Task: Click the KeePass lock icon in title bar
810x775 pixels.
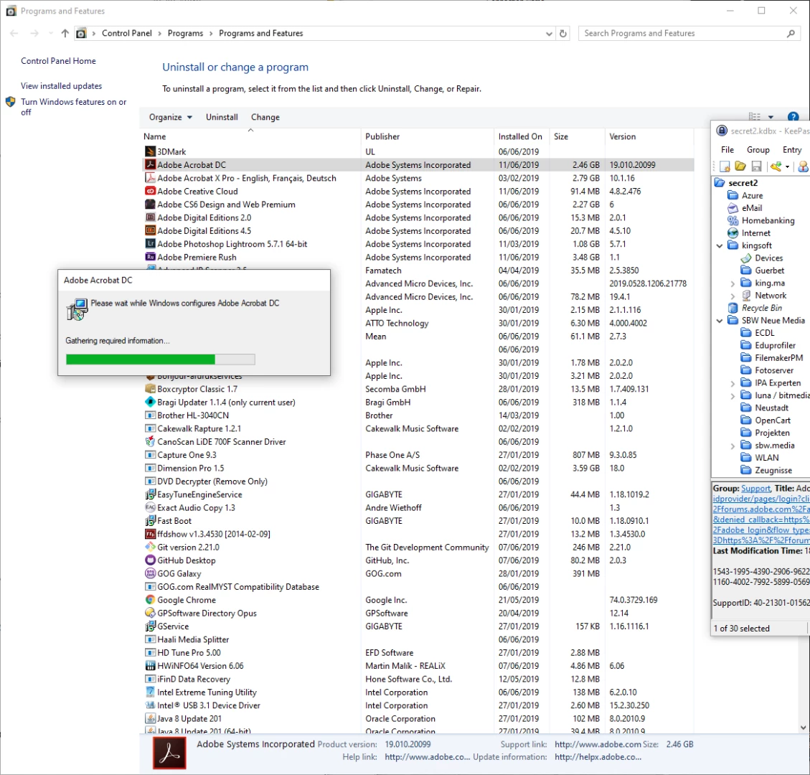Action: click(722, 131)
